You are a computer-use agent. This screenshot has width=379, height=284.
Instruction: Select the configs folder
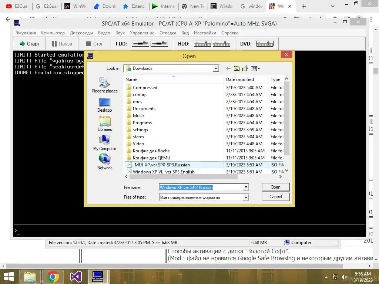pos(140,95)
